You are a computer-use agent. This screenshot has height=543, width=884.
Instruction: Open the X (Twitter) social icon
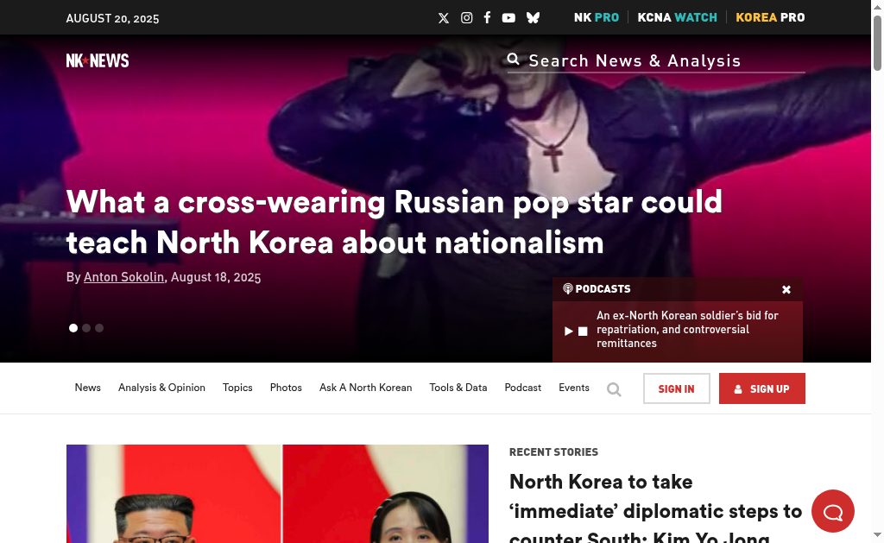click(444, 18)
